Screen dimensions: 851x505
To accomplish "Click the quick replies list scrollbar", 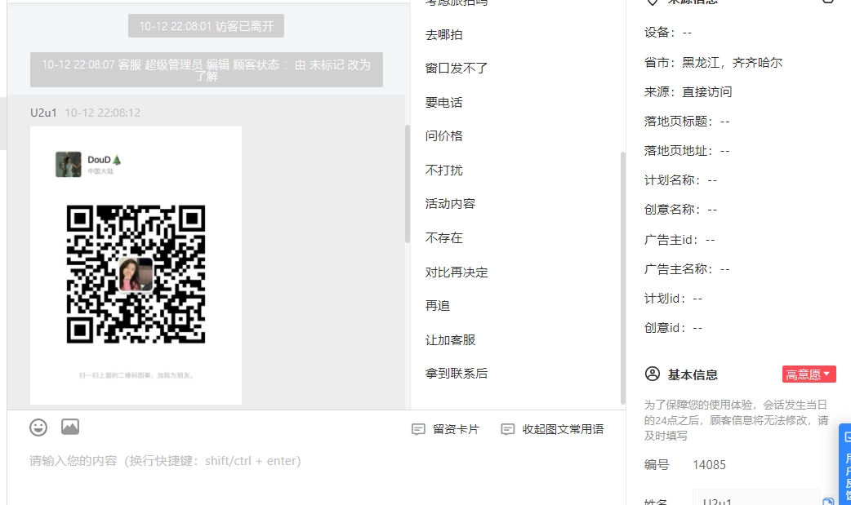I will click(622, 277).
